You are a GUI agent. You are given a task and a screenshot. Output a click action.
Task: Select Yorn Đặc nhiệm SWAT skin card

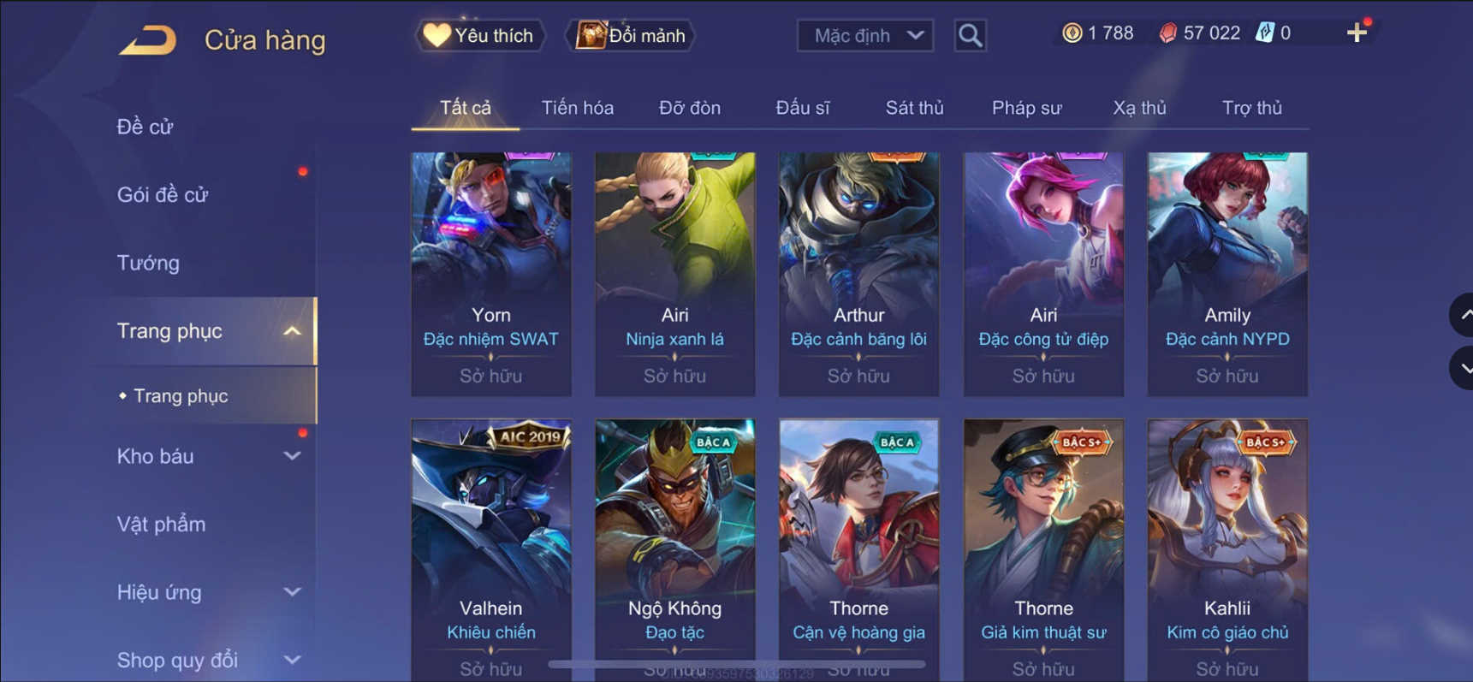point(491,274)
